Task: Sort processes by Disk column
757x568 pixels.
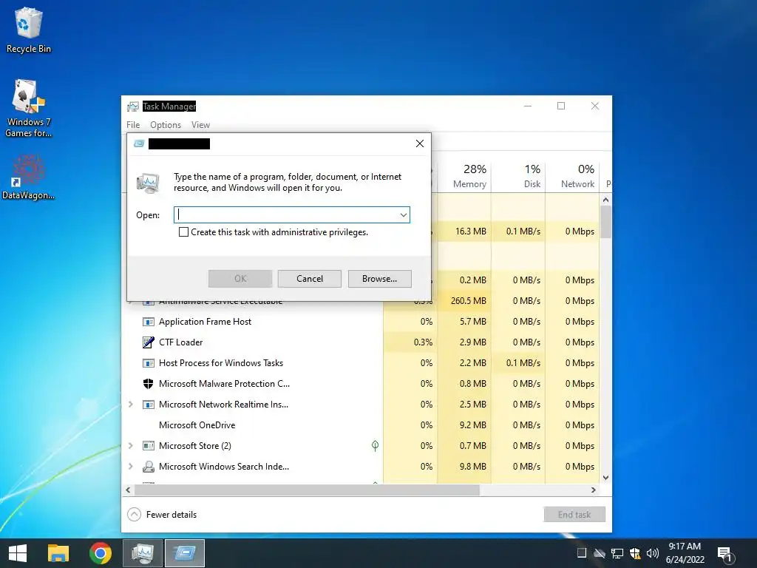Action: [x=518, y=176]
